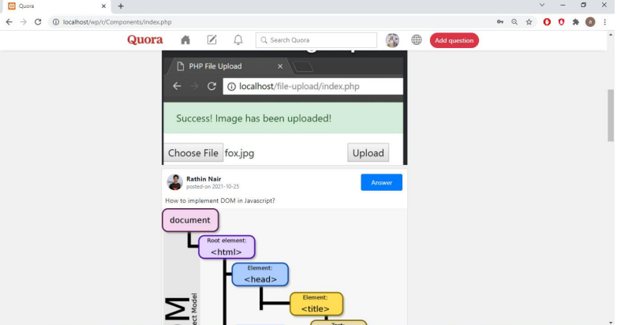Click the scrollbar down arrow
Screen dimensions: 617x325
(611, 322)
